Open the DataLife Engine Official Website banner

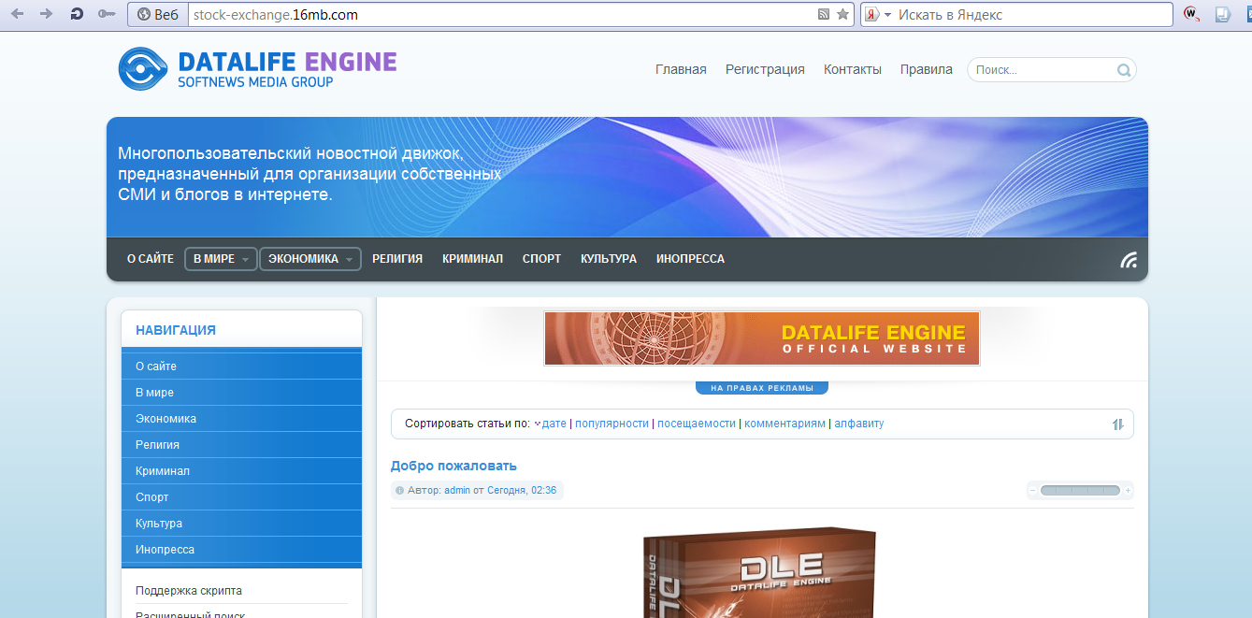pos(762,338)
